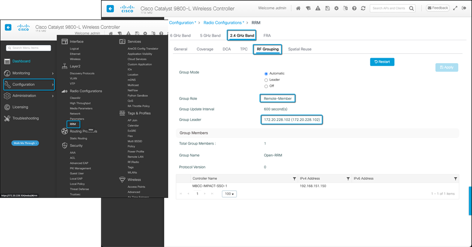Select the RF Grouping sub-tab

[268, 49]
